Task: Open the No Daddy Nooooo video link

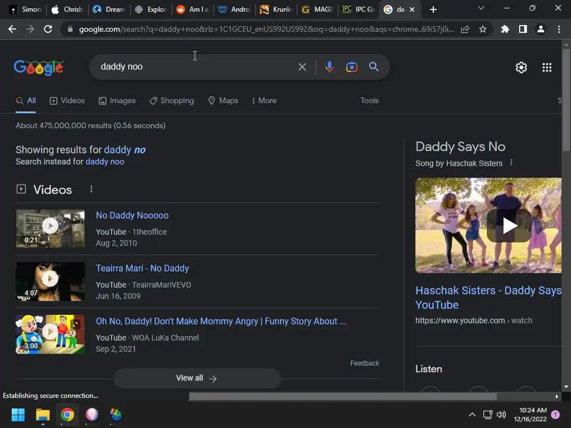Action: (132, 216)
